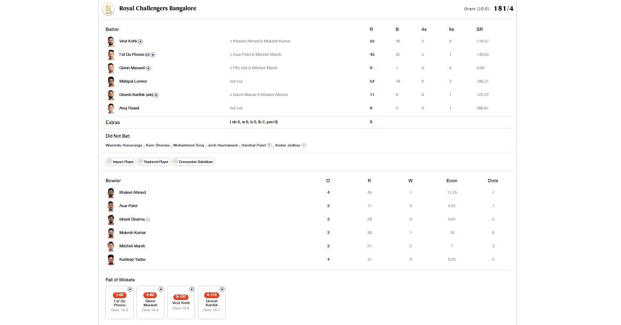
Task: Play Virat Kohli's batting video icon
Action: 140,42
